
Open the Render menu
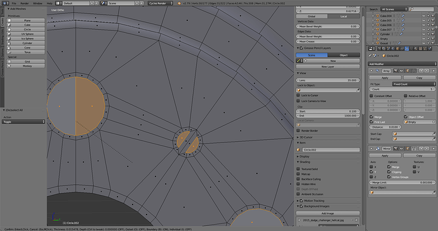pos(25,3)
